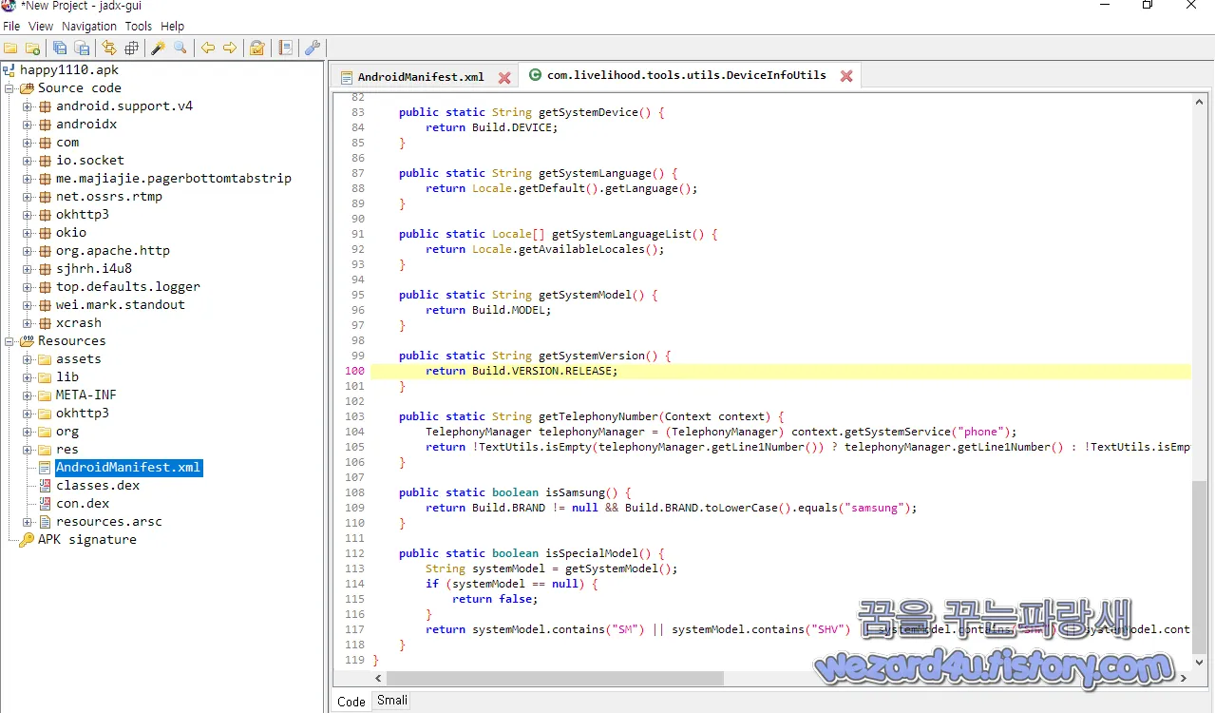The height and width of the screenshot is (713, 1215).
Task: Click the vertical scrollbar up arrow
Action: tap(1200, 102)
